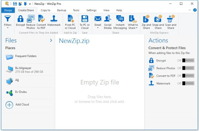Select the Ağ network location

pos(29,81)
